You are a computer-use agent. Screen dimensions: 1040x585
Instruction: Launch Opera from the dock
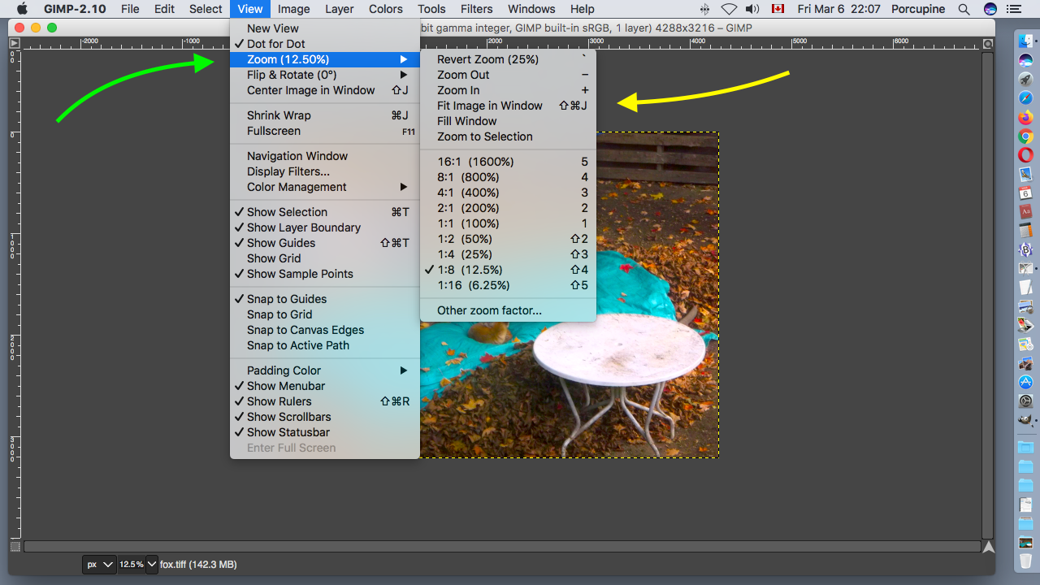pos(1025,155)
